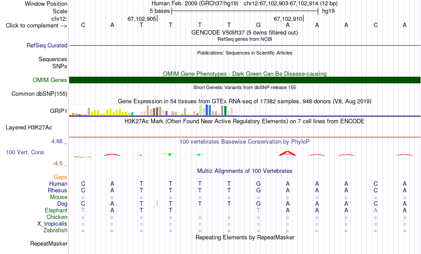Open the 100 Vert. Cons track label
The image size is (421, 254).
tap(25, 152)
